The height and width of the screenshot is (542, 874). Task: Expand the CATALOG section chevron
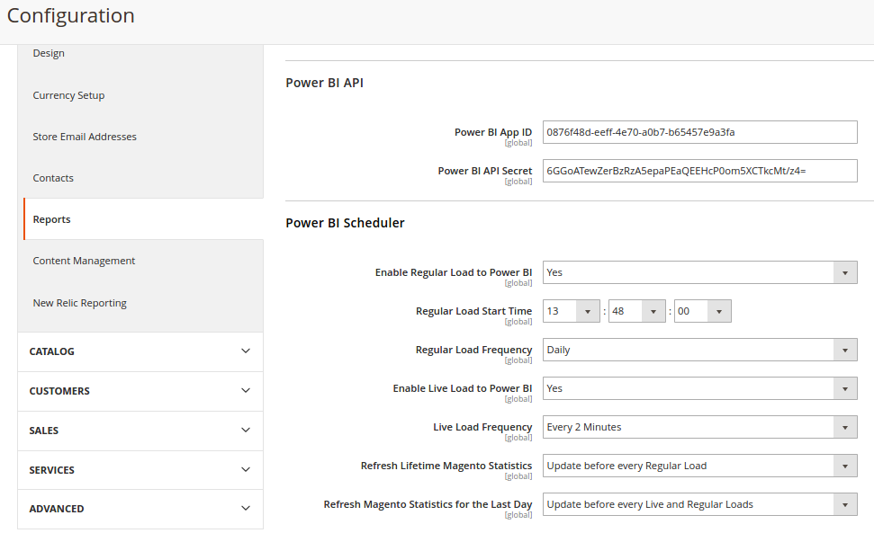coord(245,351)
